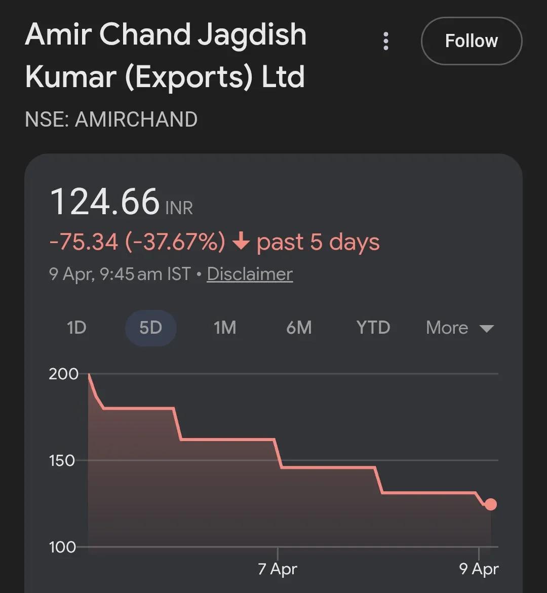Click the 200 price axis label

64,374
